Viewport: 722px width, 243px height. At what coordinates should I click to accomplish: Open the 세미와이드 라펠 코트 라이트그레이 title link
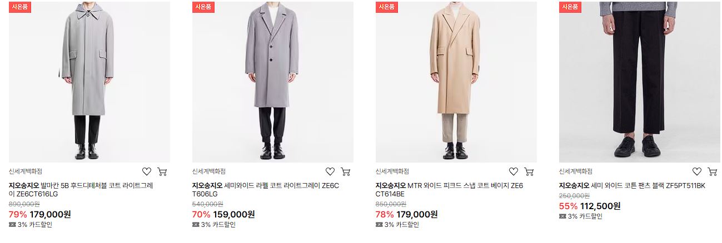(266, 190)
